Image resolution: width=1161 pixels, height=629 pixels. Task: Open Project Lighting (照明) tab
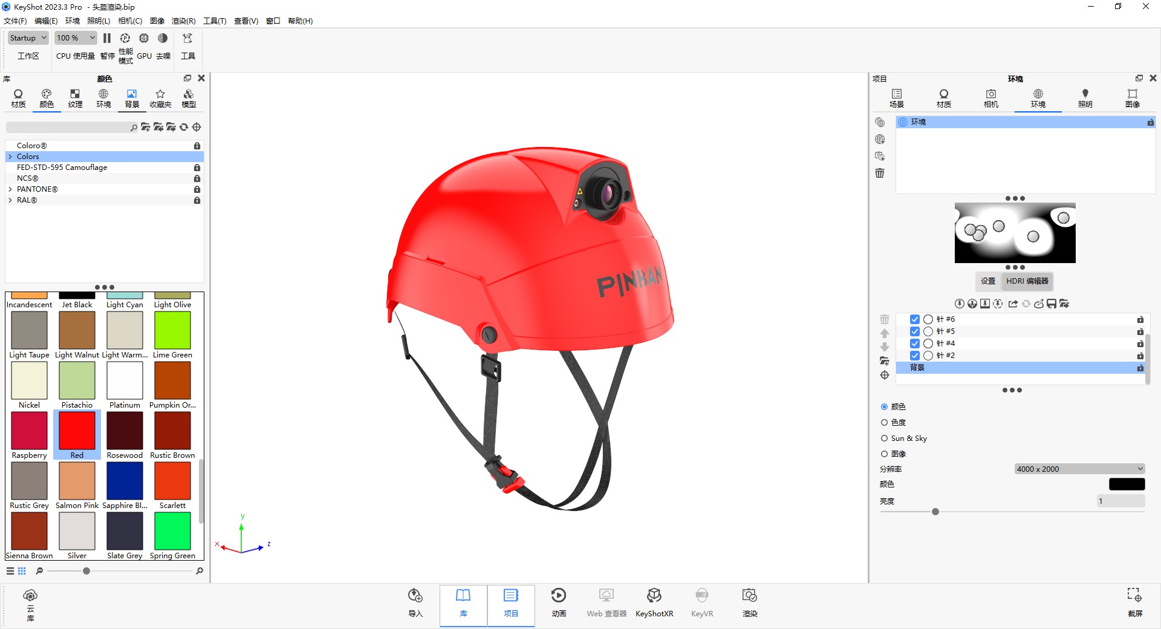tap(1085, 99)
